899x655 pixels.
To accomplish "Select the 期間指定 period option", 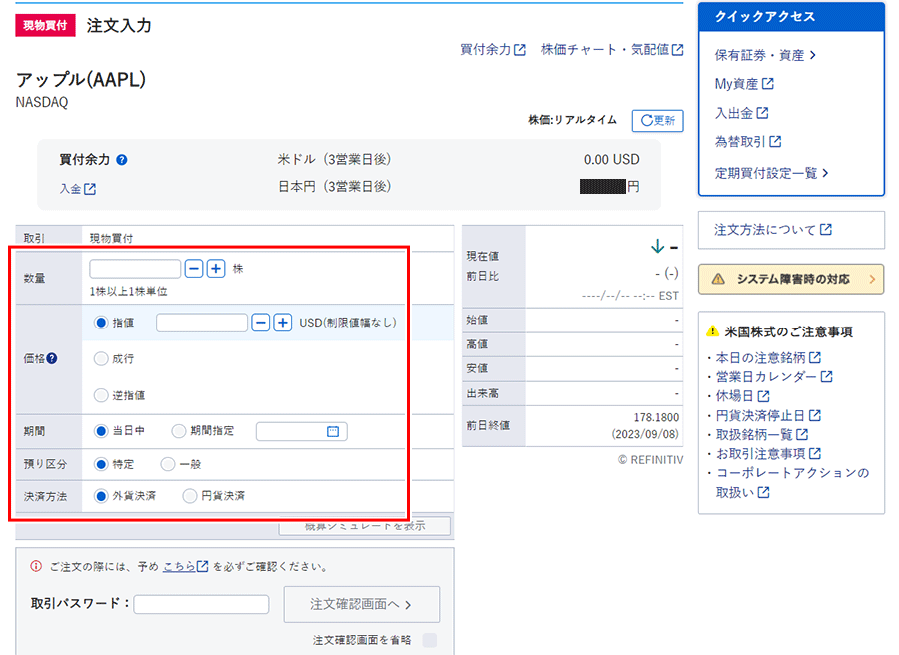I will 179,431.
